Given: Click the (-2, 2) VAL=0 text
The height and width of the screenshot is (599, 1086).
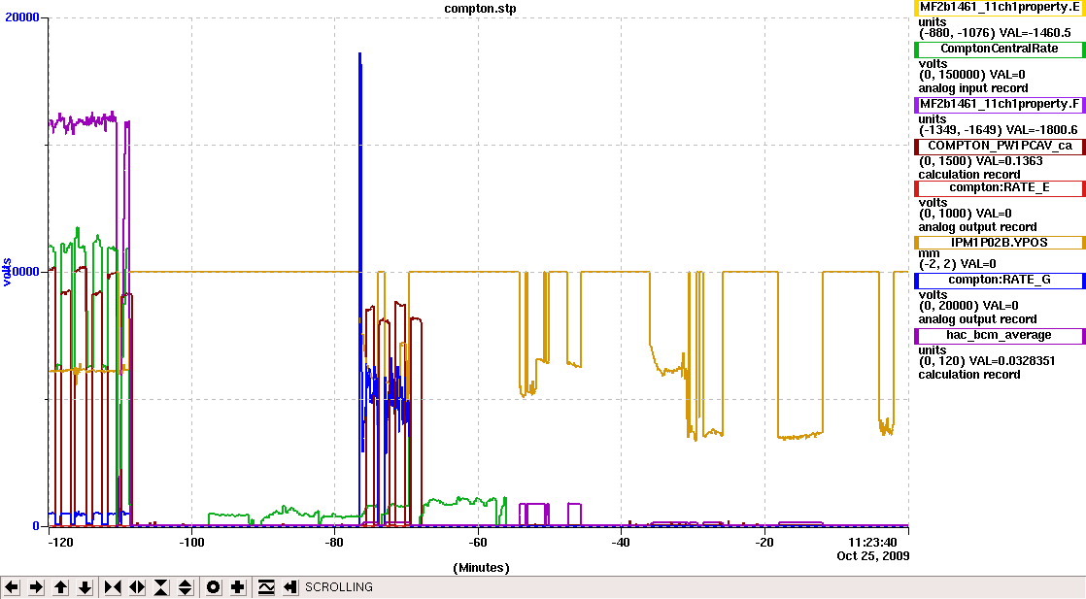Looking at the screenshot, I should click(957, 264).
